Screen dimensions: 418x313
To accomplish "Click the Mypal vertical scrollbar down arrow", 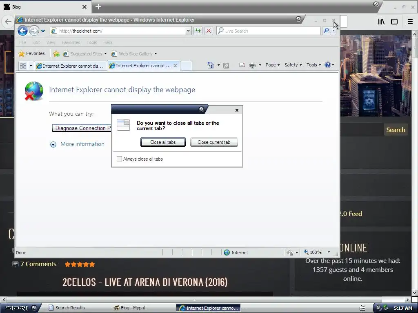I will [x=415, y=293].
